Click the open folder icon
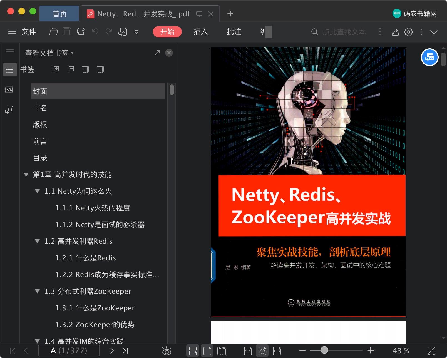447x358 pixels. [x=53, y=32]
